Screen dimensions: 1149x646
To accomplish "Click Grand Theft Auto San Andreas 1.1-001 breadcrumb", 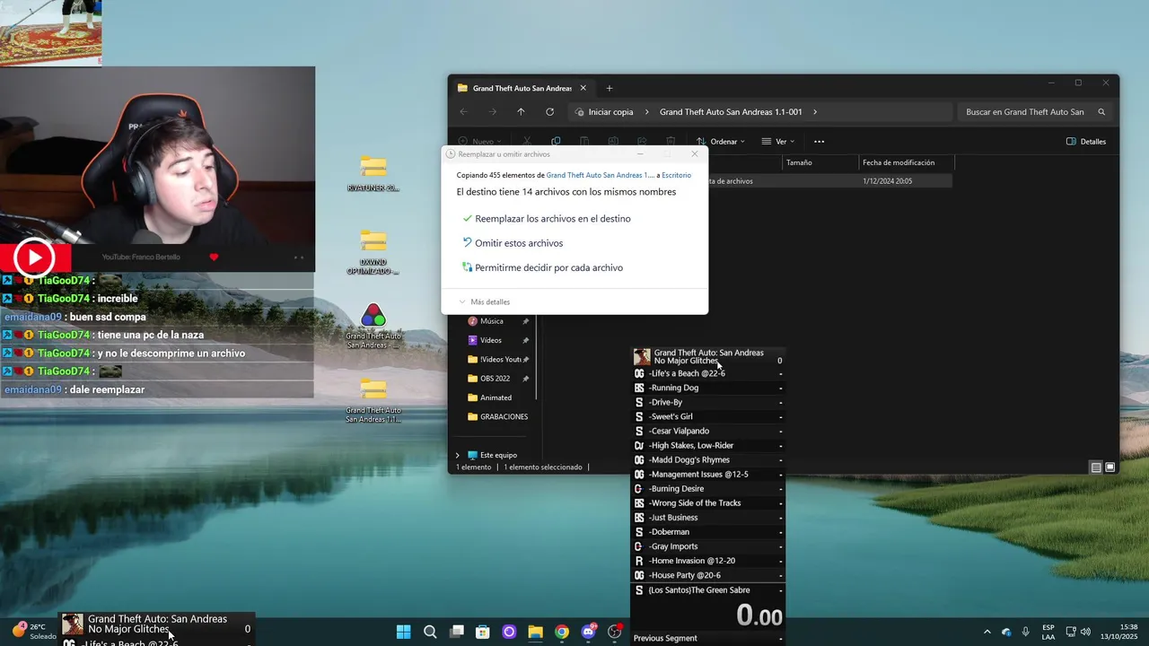I will 731,112.
